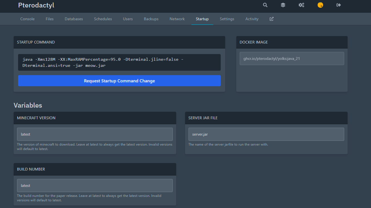
Task: Open the search using the magnifier icon
Action: click(265, 5)
